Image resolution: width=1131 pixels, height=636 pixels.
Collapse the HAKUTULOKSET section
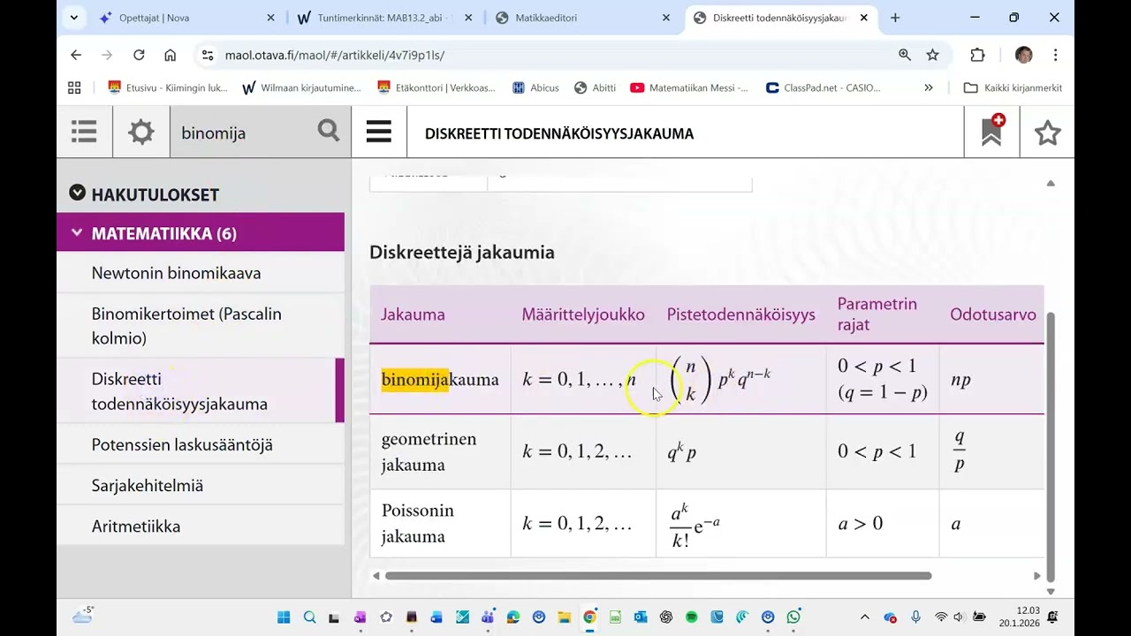(x=78, y=193)
